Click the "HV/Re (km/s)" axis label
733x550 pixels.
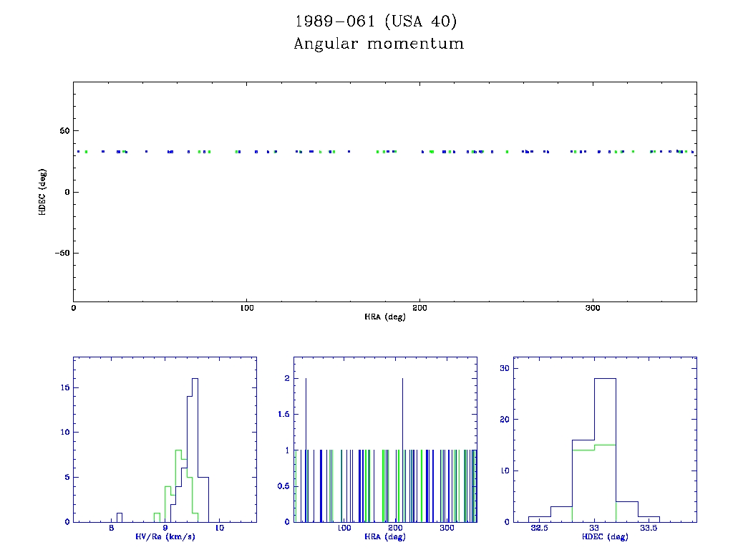165,537
